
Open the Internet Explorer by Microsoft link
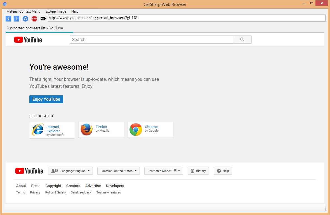[x=52, y=130]
